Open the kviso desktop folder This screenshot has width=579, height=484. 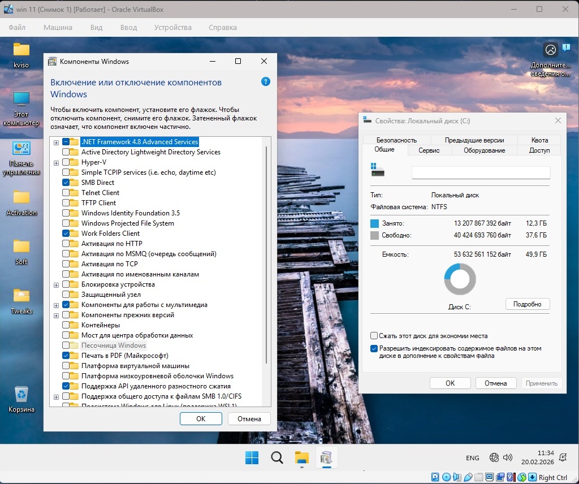pyautogui.click(x=21, y=50)
